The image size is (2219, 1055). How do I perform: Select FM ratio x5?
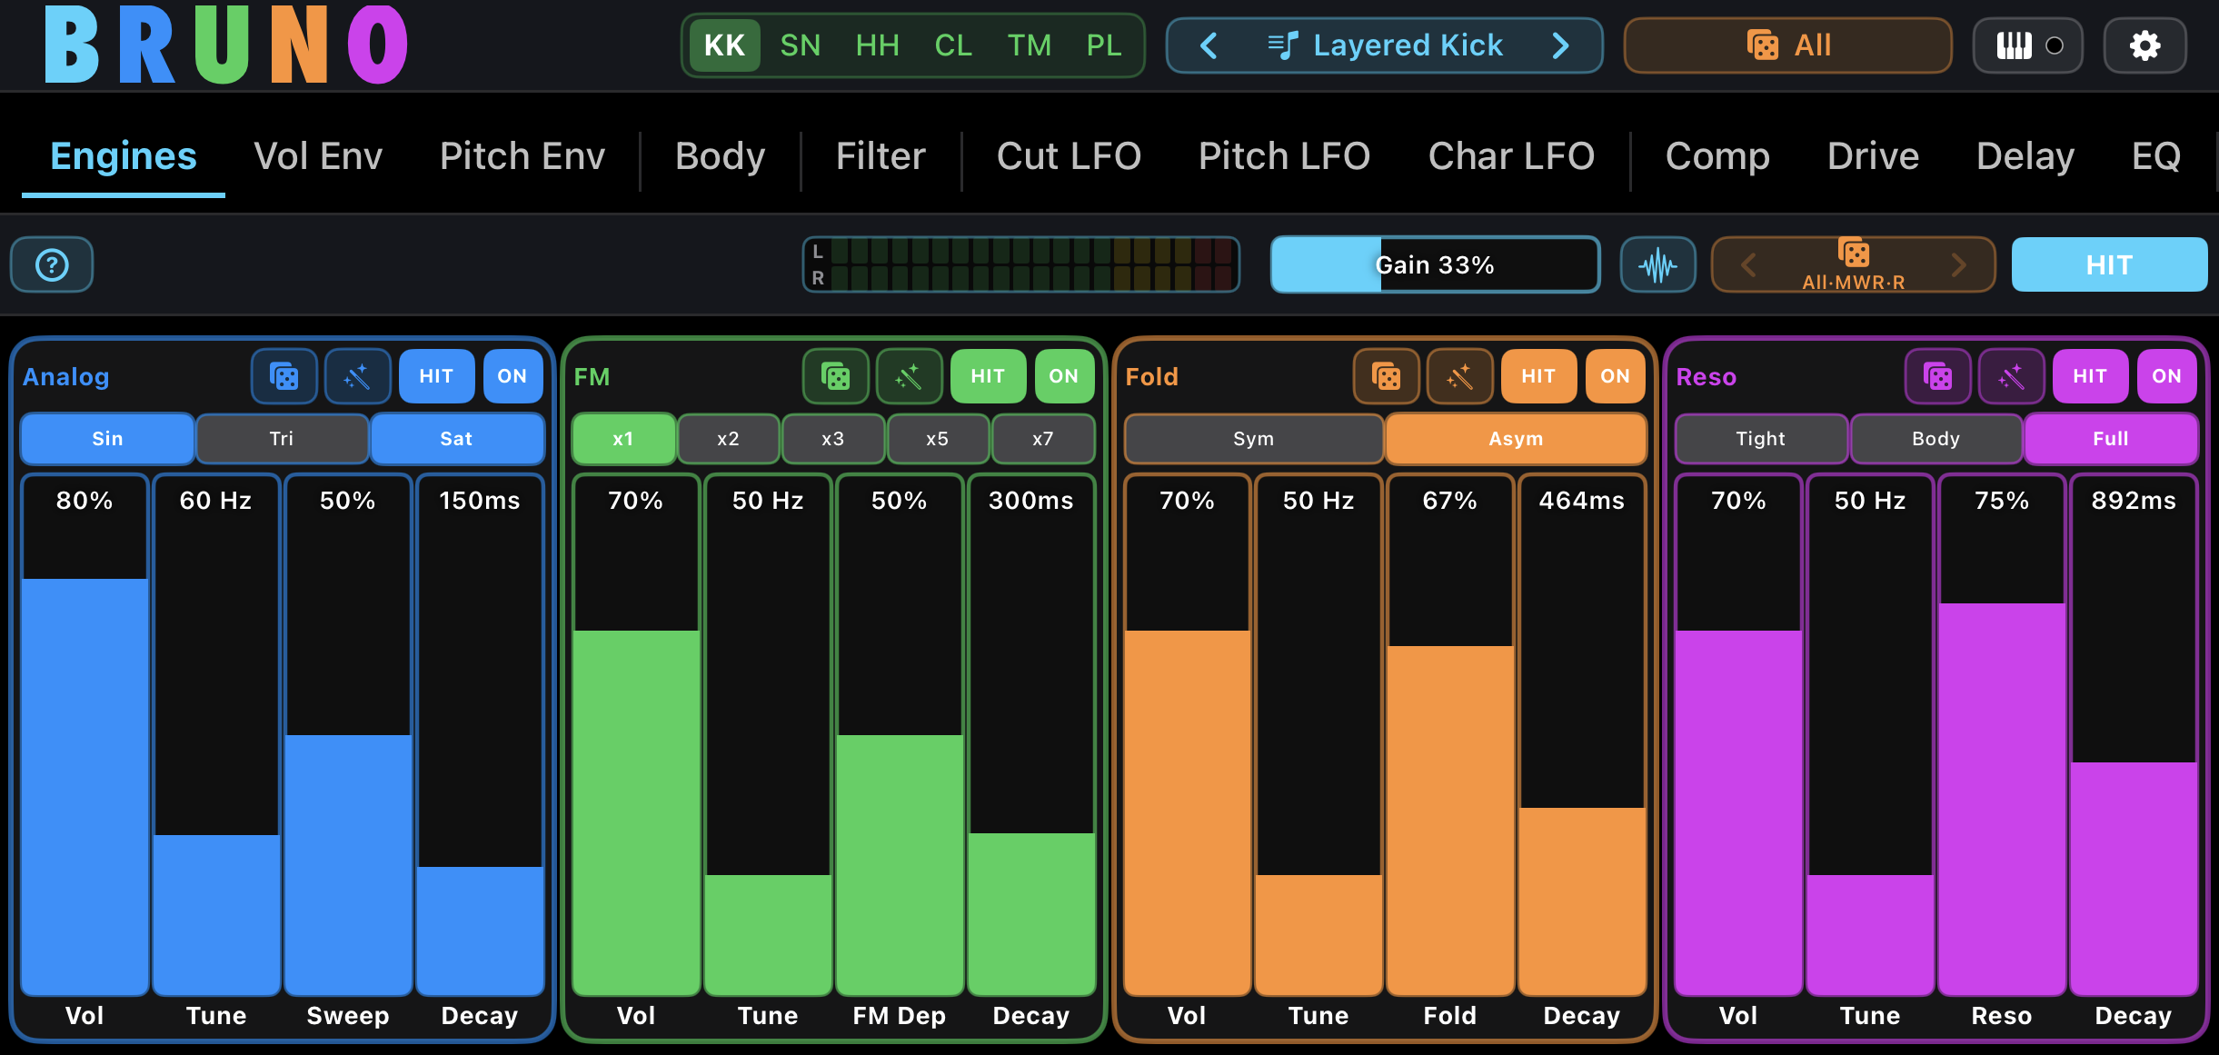tap(937, 439)
